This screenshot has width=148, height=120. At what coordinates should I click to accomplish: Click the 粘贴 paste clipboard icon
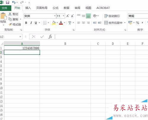point(4,16)
